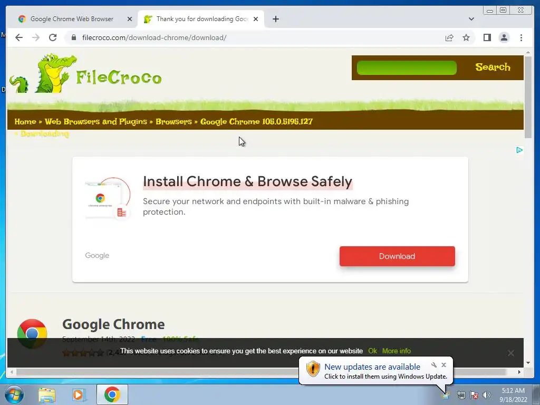Click the network tray icon
The height and width of the screenshot is (405, 540).
[461, 395]
